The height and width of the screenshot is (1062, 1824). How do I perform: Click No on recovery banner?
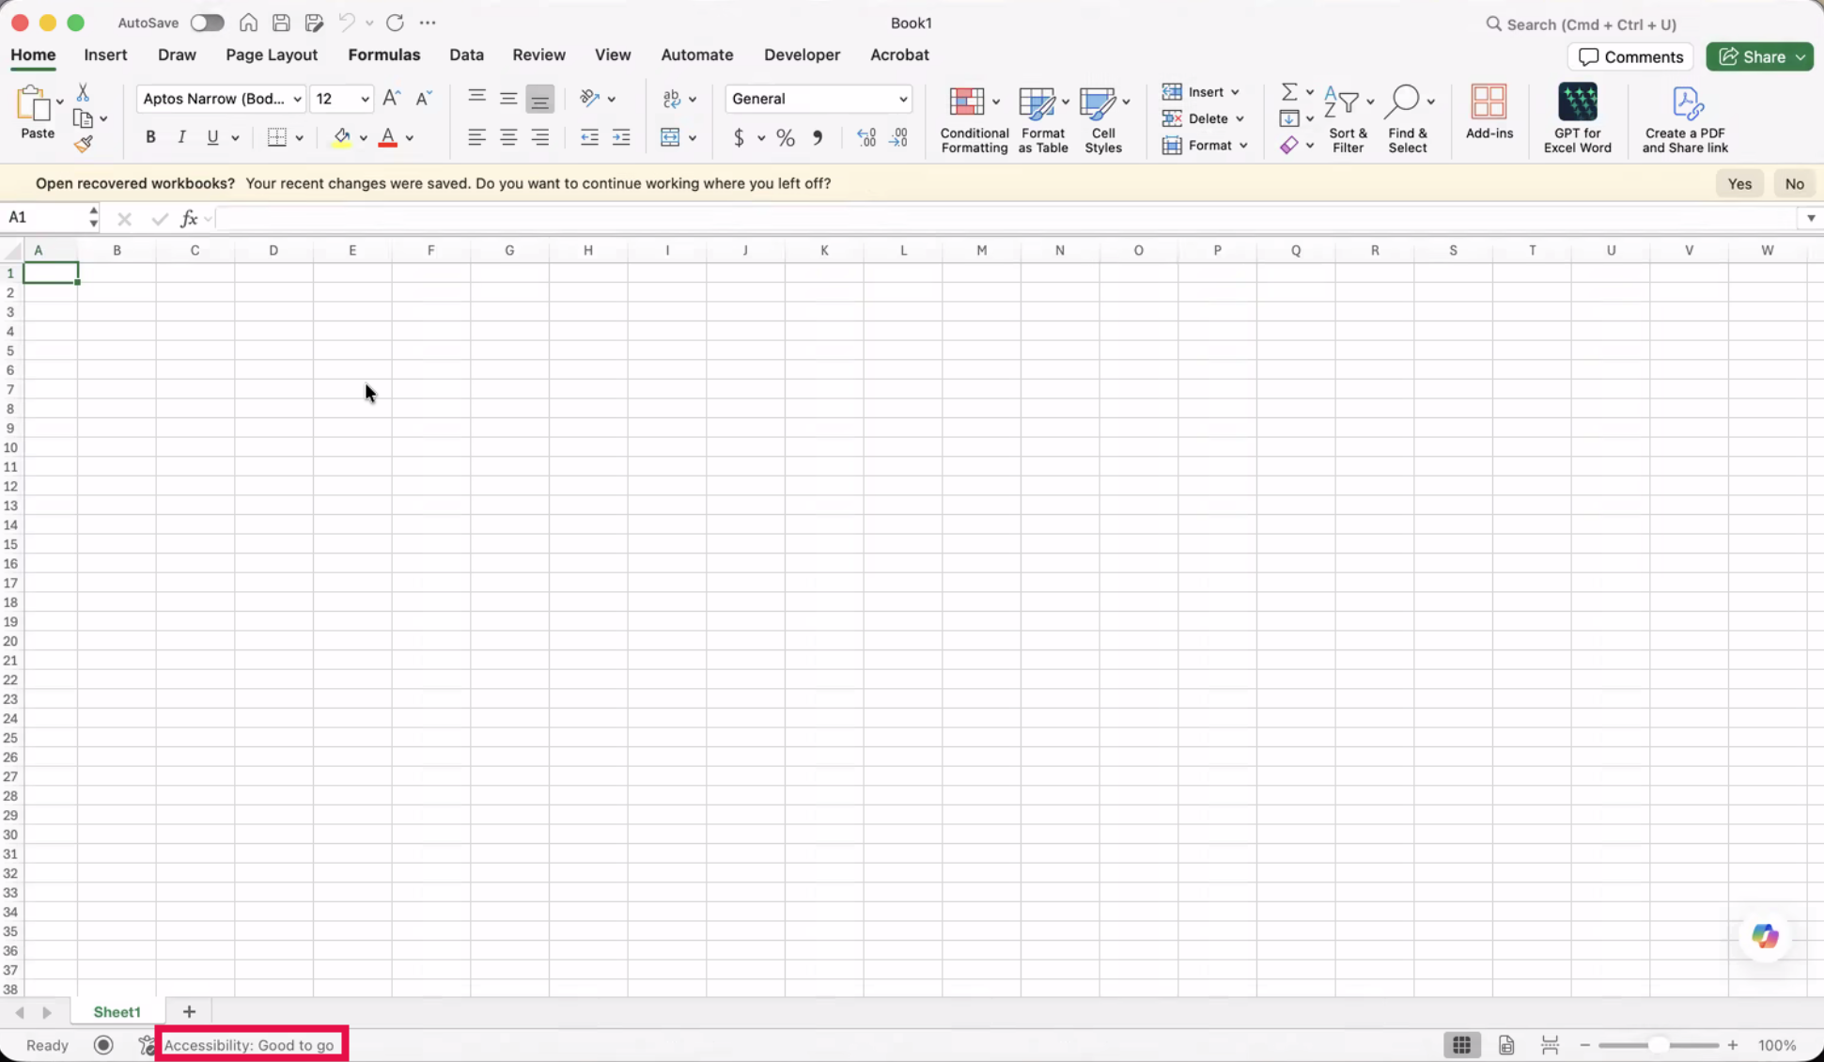click(1794, 184)
